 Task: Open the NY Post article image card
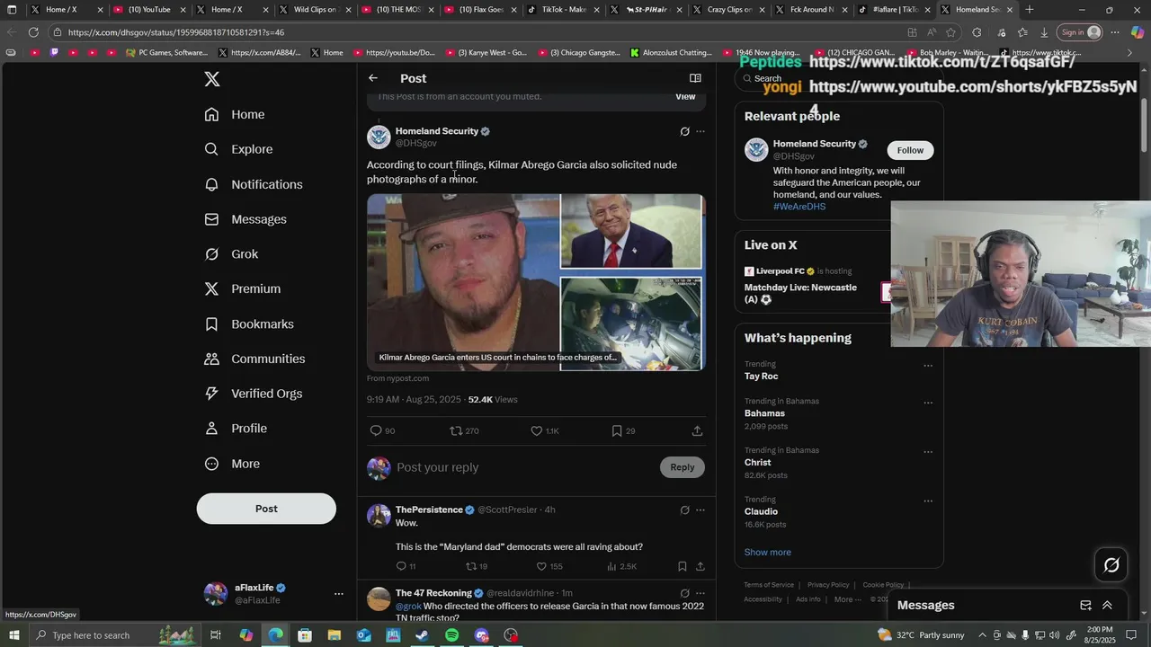click(536, 282)
